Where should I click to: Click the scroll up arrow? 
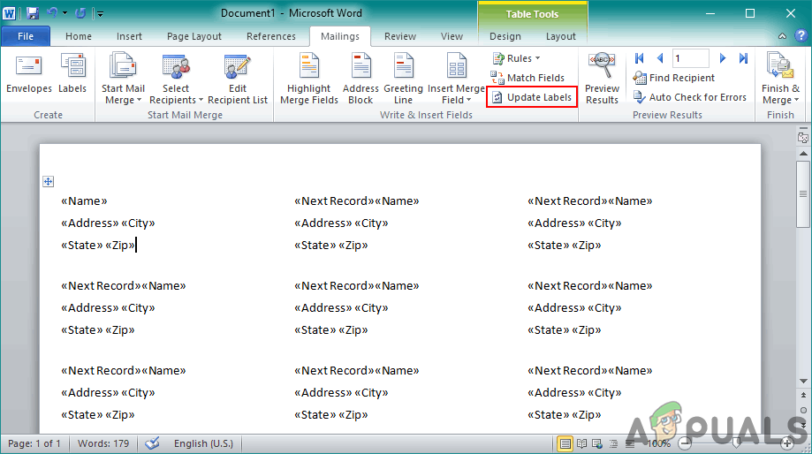[803, 154]
